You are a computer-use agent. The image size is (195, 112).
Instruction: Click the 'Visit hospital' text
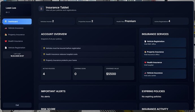(x=149, y=65)
